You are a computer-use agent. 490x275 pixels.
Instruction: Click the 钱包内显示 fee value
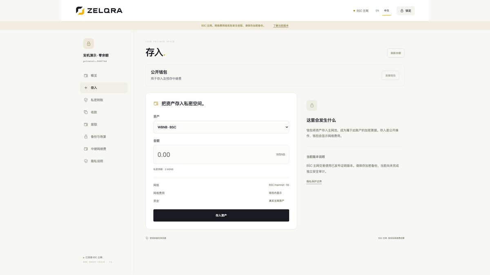(275, 193)
